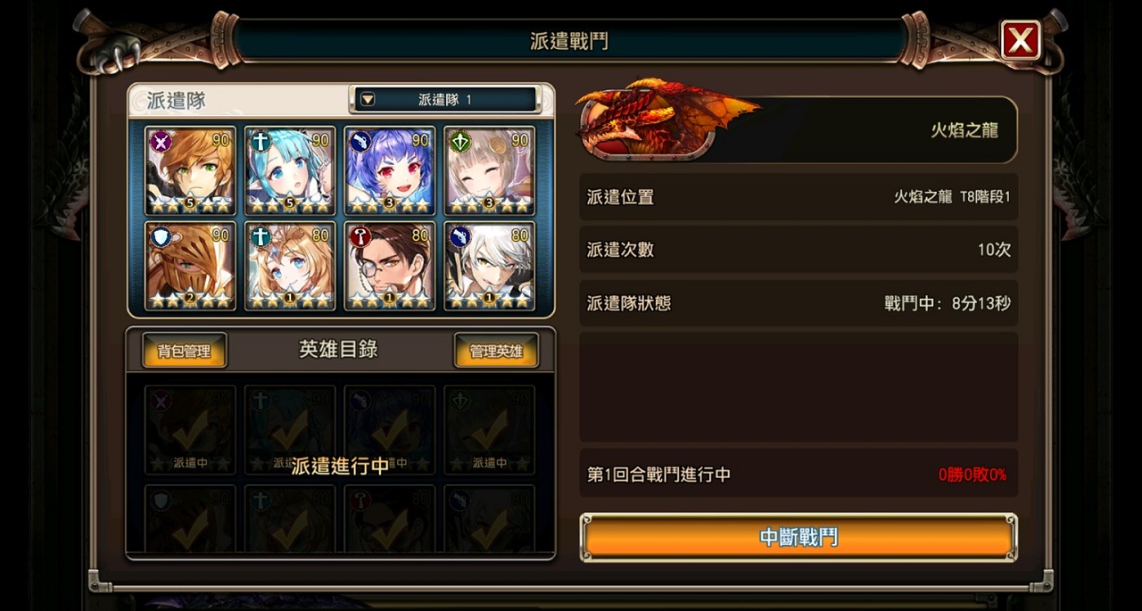The width and height of the screenshot is (1142, 611).
Task: Click the 第1回合戰鬥進行中 status row
Action: coord(799,475)
